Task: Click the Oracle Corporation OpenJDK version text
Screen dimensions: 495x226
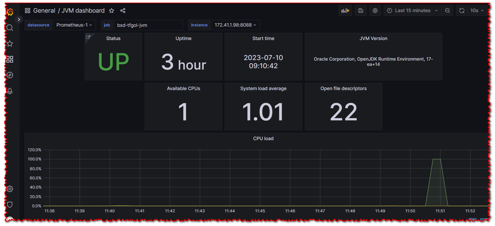Action: [373, 62]
